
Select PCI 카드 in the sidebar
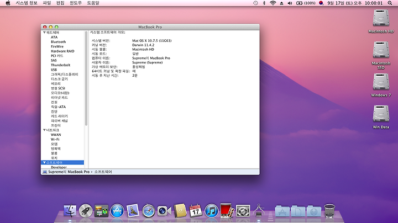pyautogui.click(x=57, y=56)
